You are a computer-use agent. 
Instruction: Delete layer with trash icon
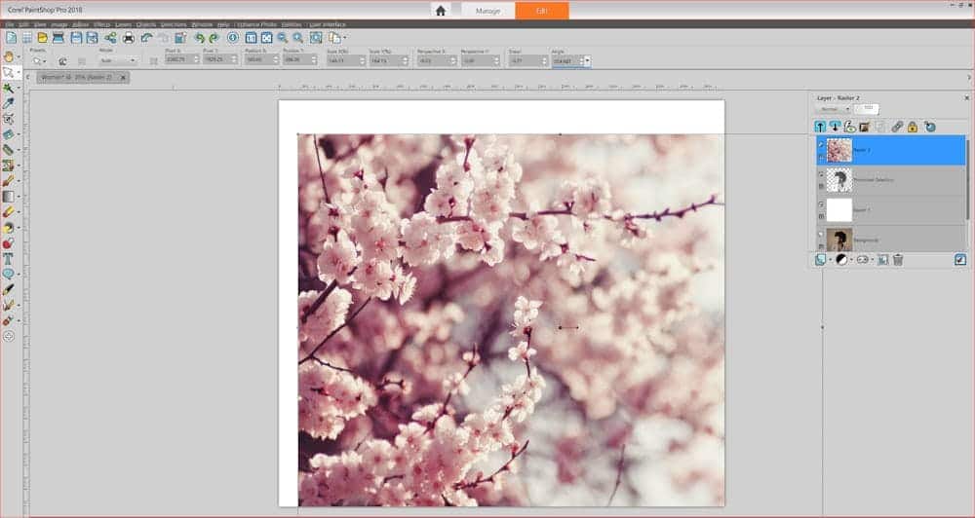898,260
